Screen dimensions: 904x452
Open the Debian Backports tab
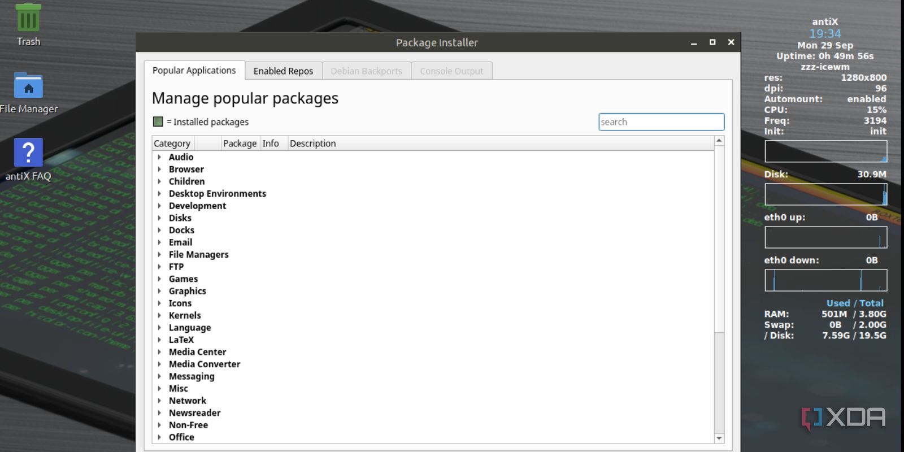(366, 71)
